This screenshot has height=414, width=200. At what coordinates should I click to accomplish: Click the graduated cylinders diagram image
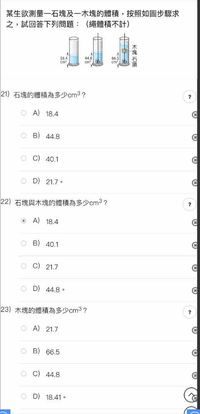tap(98, 50)
